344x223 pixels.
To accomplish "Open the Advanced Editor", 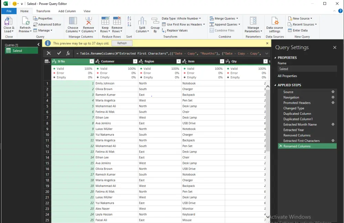I will [47, 24].
